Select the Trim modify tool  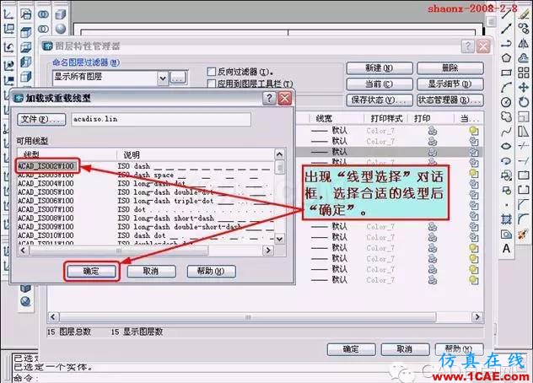coord(524,146)
